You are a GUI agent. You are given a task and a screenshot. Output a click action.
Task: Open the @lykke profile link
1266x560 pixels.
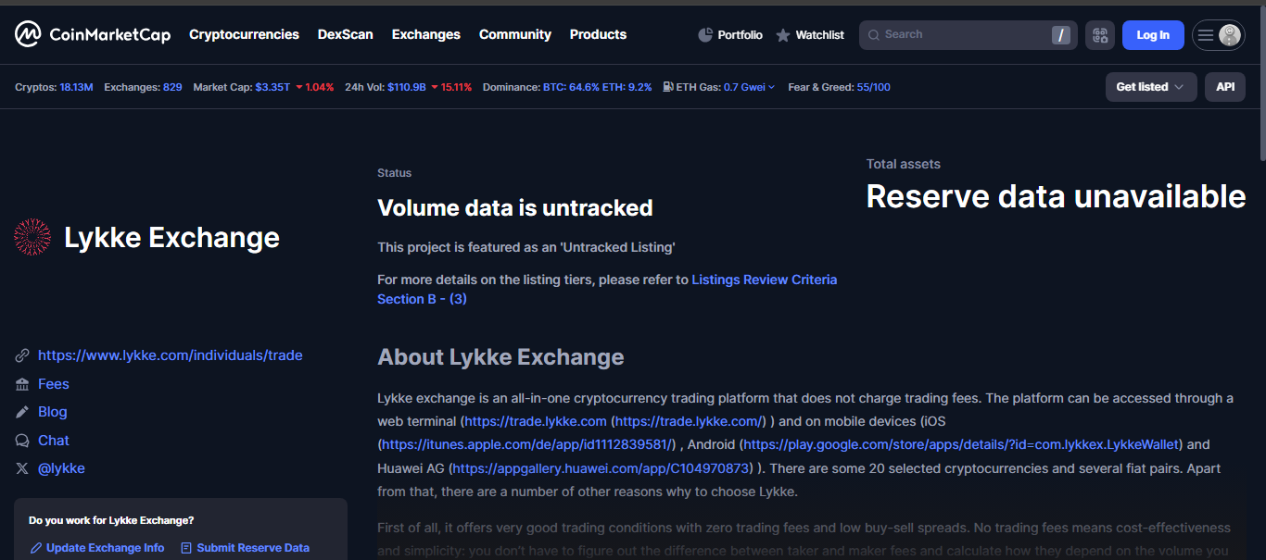click(61, 468)
